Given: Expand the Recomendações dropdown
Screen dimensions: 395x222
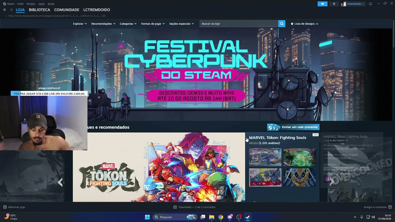Looking at the screenshot, I should pyautogui.click(x=103, y=24).
